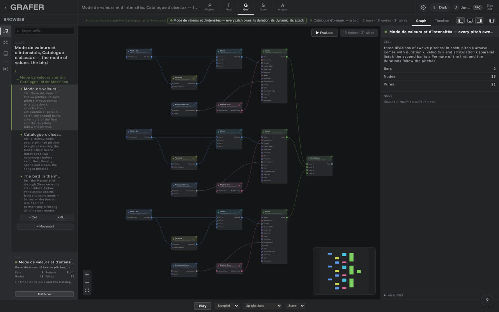Click the graph minimap thumbnail
Image resolution: width=499 pixels, height=312 pixels.
(344, 271)
